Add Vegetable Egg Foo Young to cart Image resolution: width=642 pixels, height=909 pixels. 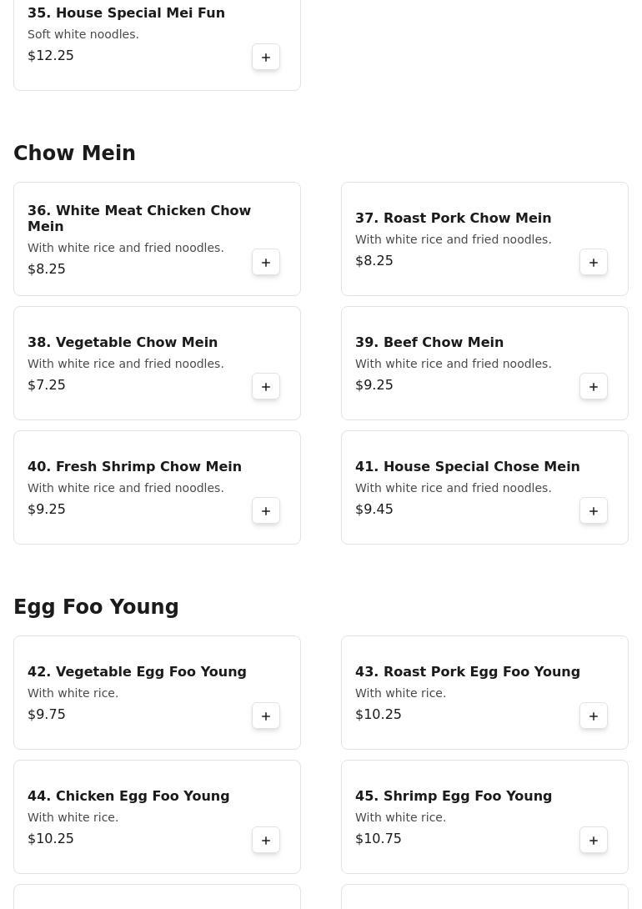click(x=266, y=716)
